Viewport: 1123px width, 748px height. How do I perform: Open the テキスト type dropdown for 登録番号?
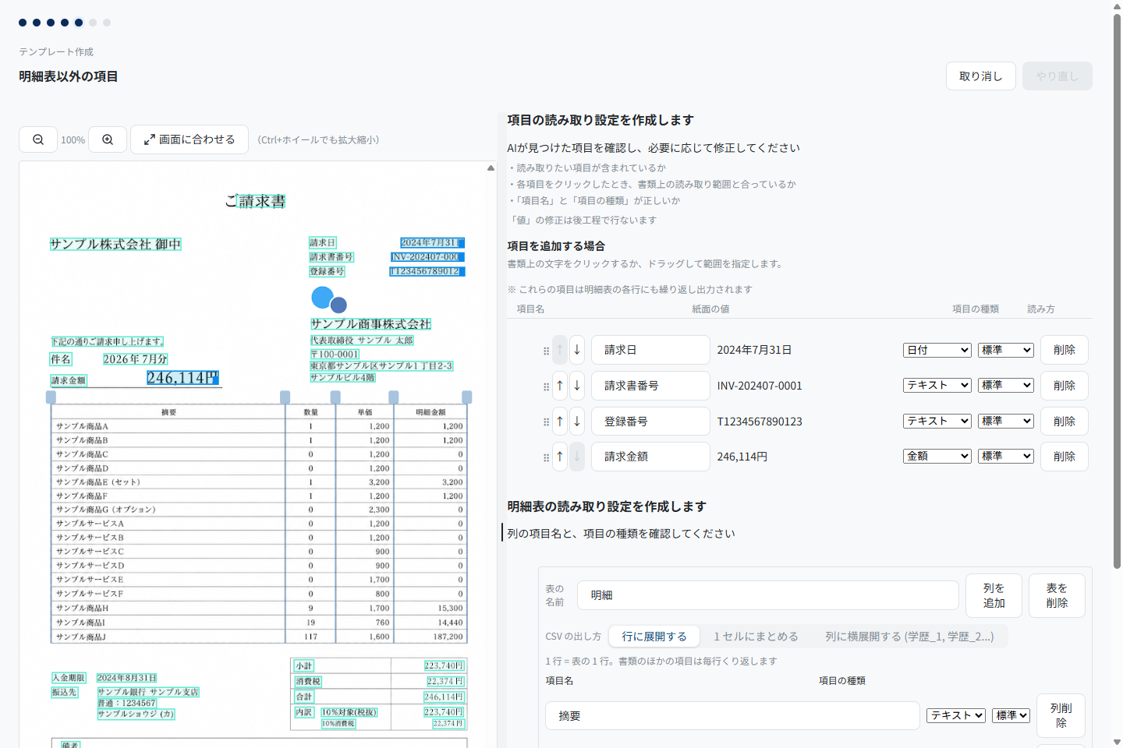[x=937, y=421]
